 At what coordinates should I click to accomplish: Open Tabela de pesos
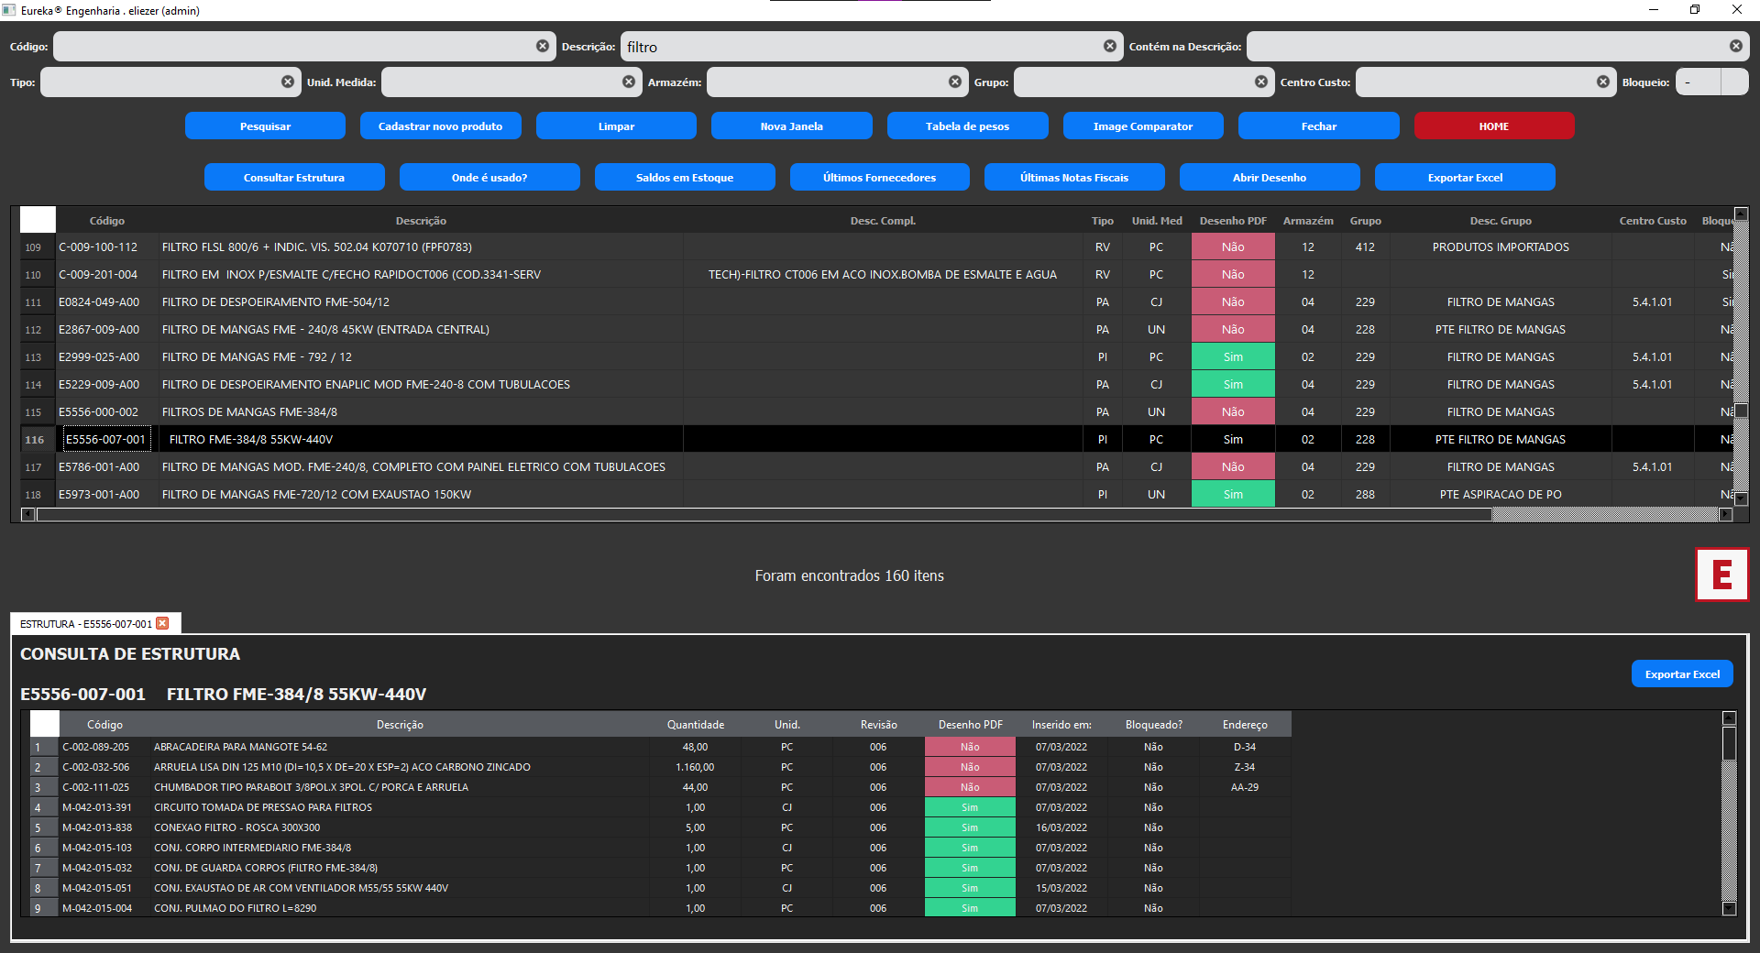pos(967,126)
